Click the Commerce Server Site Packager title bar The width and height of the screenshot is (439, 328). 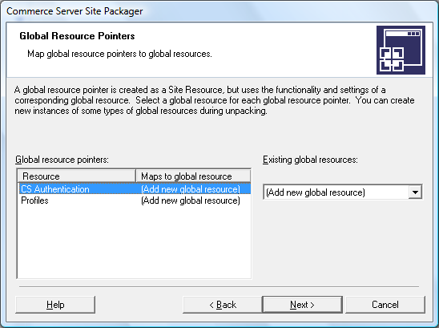[75, 11]
